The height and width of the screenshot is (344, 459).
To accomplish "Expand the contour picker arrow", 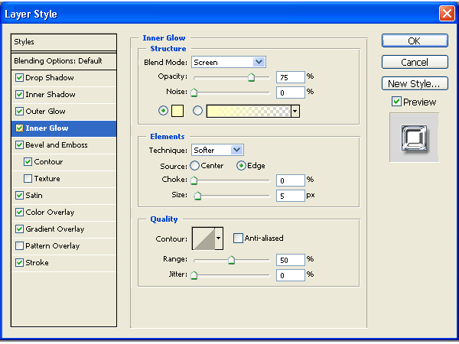I will pyautogui.click(x=219, y=239).
